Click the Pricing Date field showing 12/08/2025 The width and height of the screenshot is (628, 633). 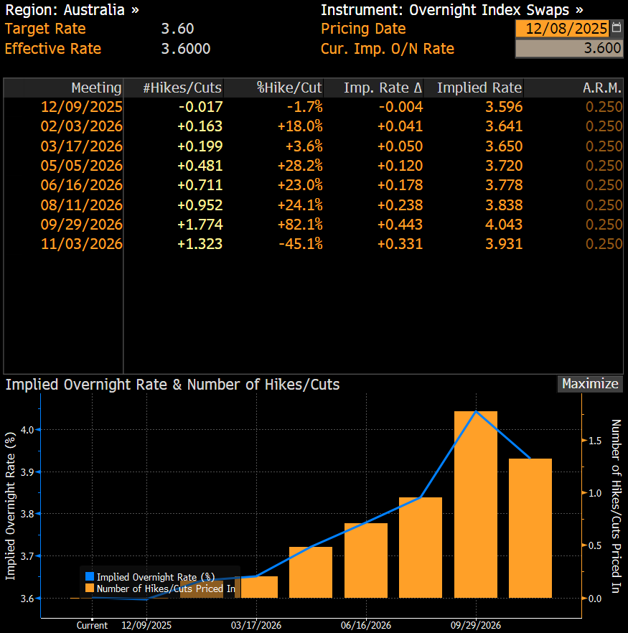[562, 29]
